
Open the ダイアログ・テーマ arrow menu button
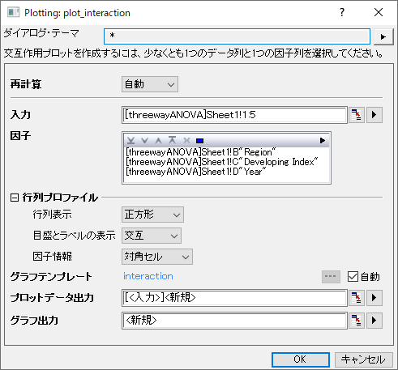383,36
